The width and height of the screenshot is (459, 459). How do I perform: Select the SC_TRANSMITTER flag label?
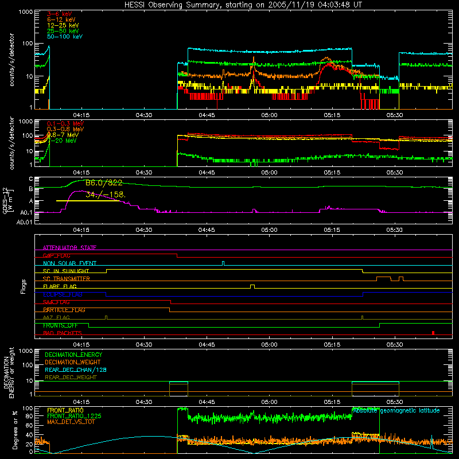tap(67, 279)
